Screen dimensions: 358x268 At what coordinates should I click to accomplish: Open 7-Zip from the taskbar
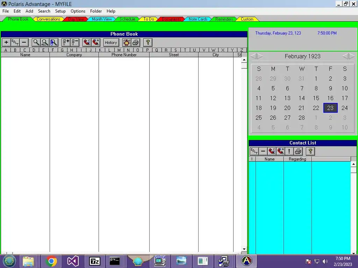coord(94,261)
